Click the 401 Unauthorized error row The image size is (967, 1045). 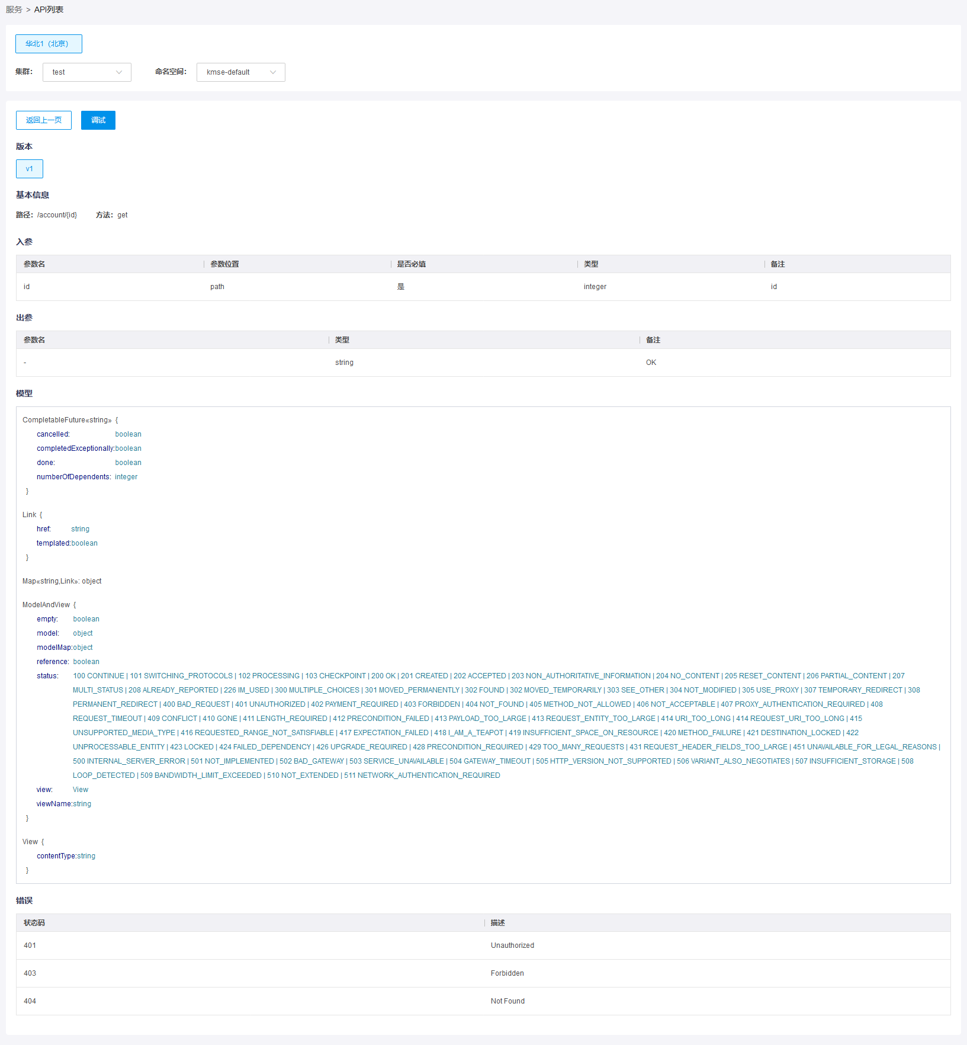483,945
